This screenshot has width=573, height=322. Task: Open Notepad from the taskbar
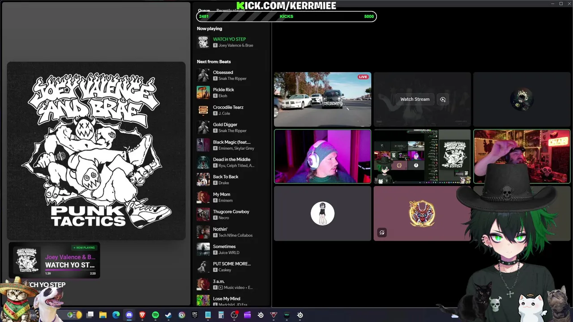tap(208, 315)
